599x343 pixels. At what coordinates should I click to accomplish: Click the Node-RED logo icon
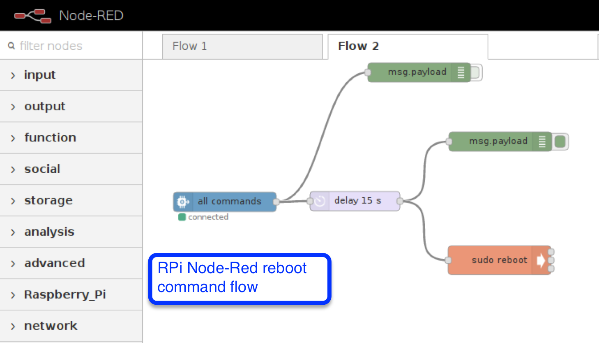pyautogui.click(x=33, y=16)
